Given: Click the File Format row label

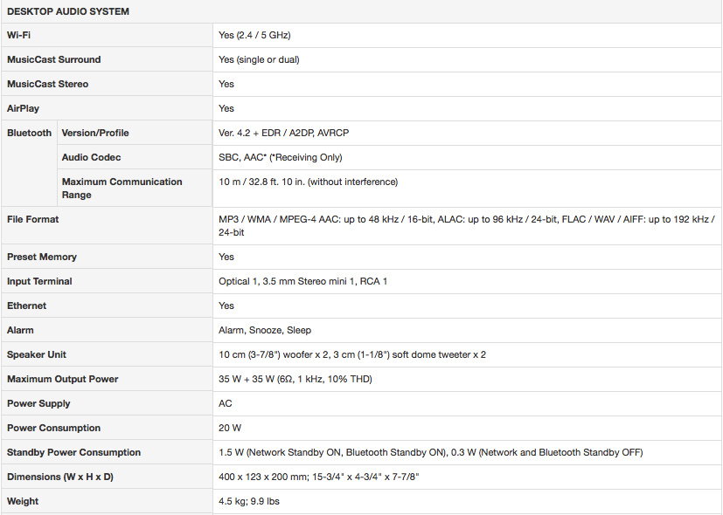Looking at the screenshot, I should (32, 219).
